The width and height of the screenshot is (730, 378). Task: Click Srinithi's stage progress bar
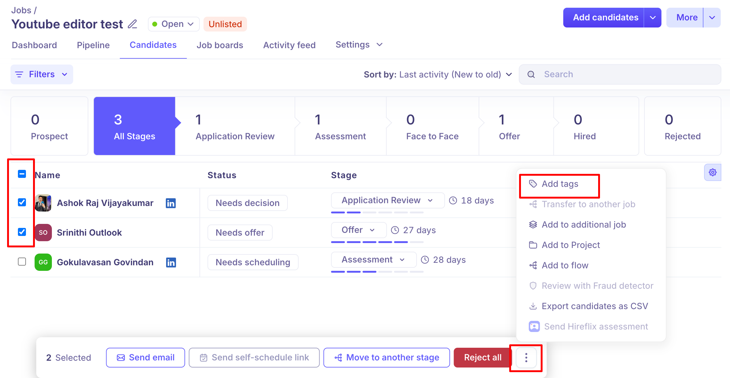coord(377,242)
